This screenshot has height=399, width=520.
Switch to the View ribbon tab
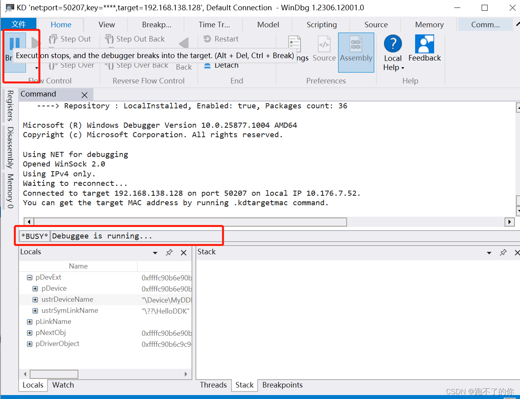click(x=106, y=25)
